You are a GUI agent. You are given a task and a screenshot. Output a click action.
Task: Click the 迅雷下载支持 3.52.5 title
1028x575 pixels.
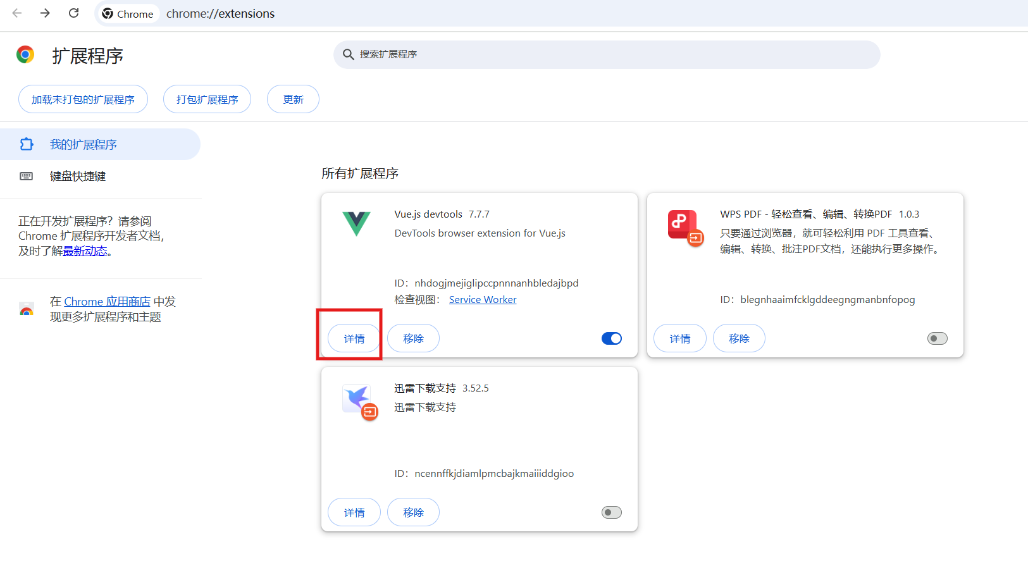442,388
